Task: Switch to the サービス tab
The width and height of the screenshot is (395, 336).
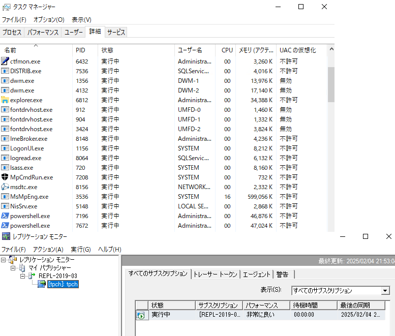Action: point(116,32)
